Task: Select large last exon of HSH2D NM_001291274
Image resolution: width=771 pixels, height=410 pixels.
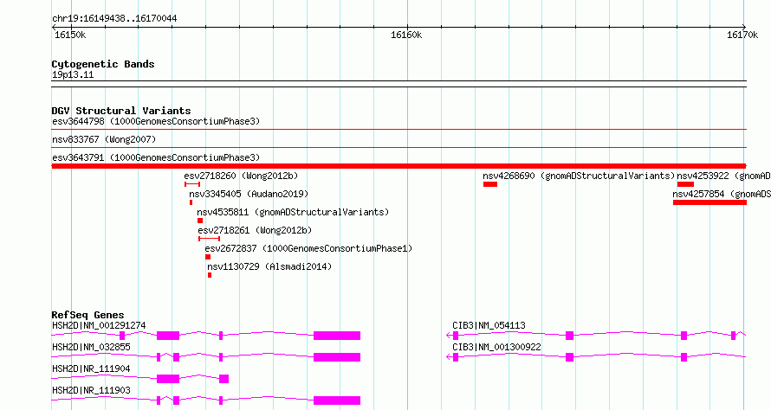Action: [x=337, y=336]
